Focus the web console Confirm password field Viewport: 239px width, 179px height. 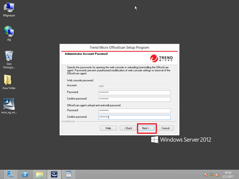pos(135,99)
